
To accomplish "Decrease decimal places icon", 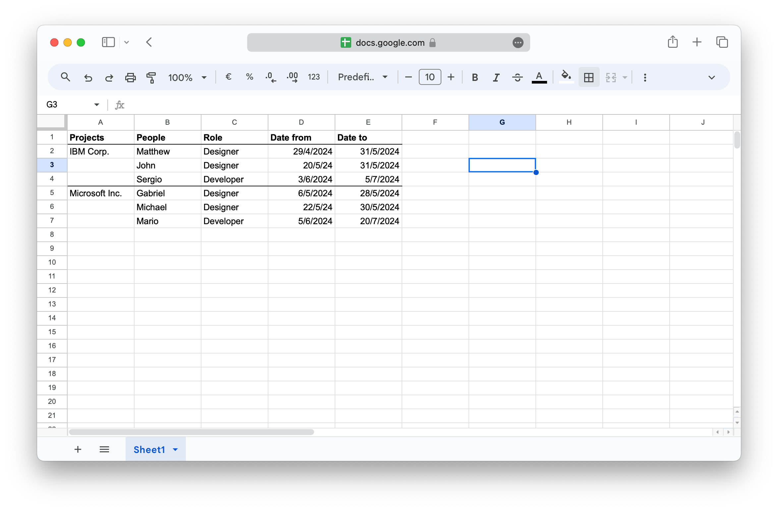I will [x=271, y=77].
